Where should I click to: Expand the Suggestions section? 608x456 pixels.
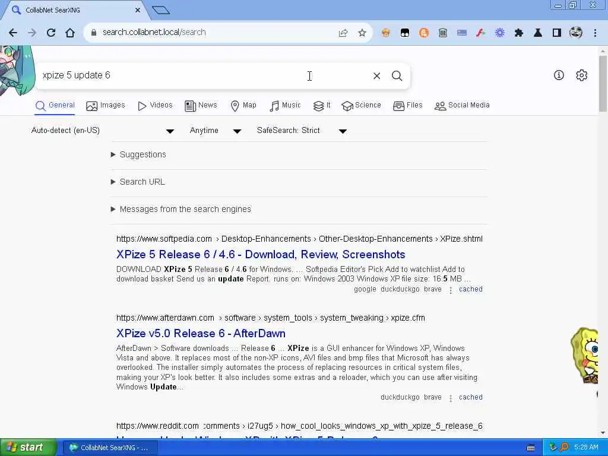[139, 155]
